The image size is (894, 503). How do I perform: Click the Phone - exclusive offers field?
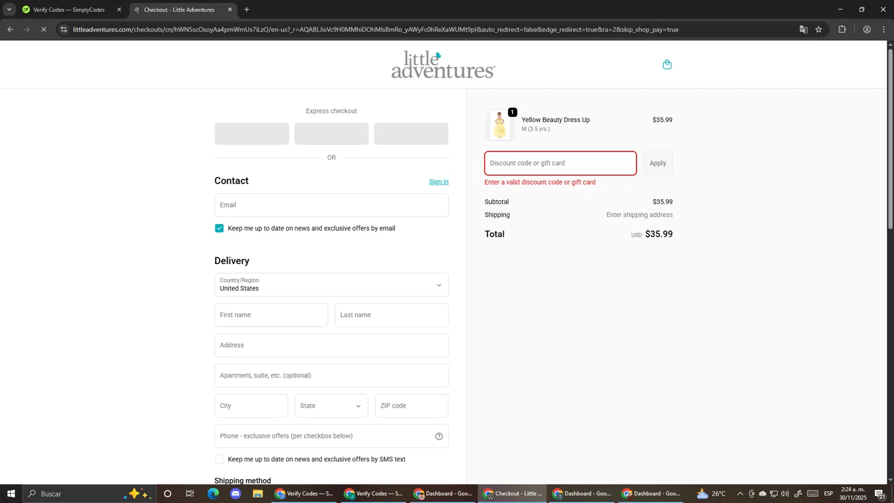click(x=331, y=436)
